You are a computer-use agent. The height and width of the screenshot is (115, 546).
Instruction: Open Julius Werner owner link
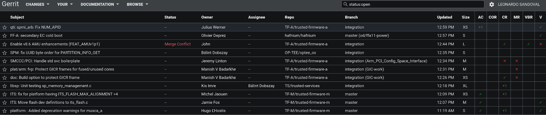[213, 27]
